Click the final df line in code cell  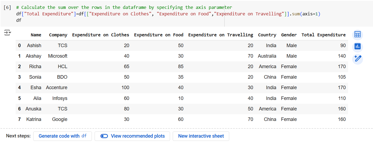[x=19, y=20]
